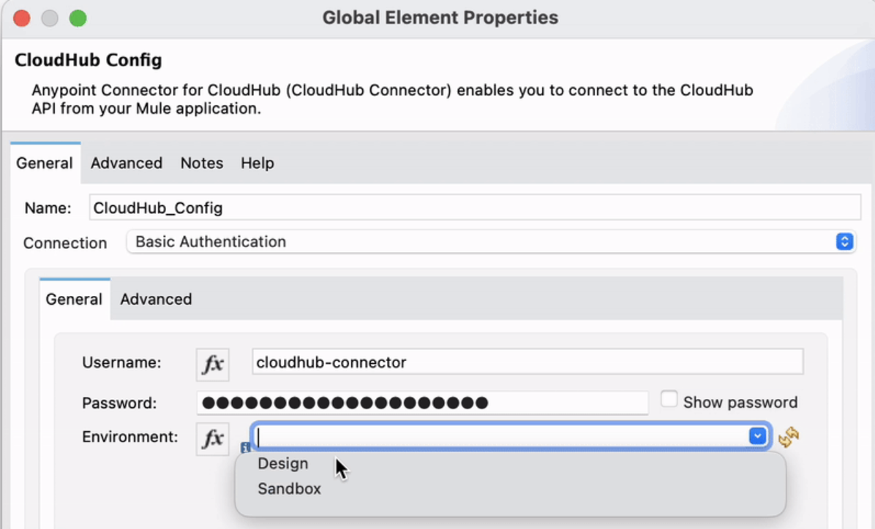The height and width of the screenshot is (529, 875).
Task: Select the top General tab
Action: click(x=45, y=163)
